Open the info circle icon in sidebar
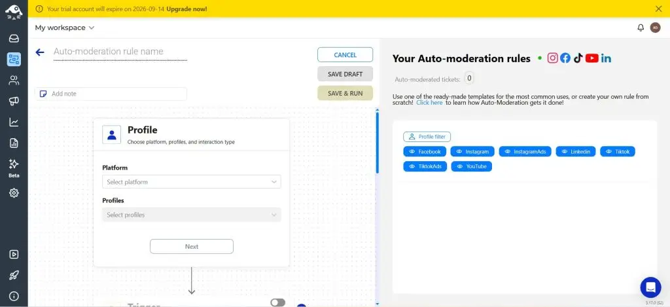 tap(14, 296)
